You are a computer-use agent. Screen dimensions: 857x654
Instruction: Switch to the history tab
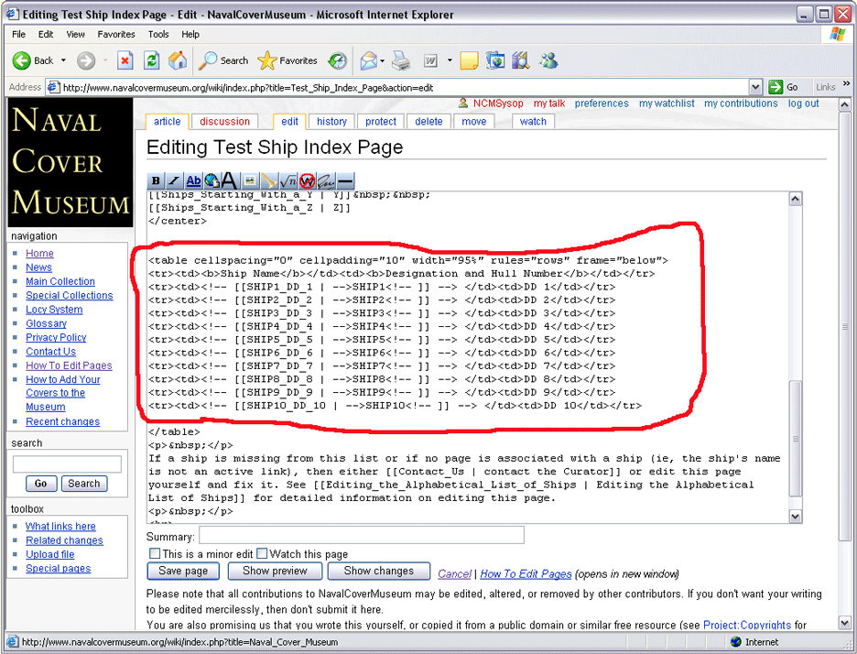click(x=331, y=121)
